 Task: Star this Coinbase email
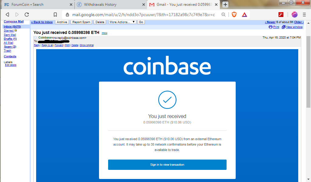coord(36,37)
